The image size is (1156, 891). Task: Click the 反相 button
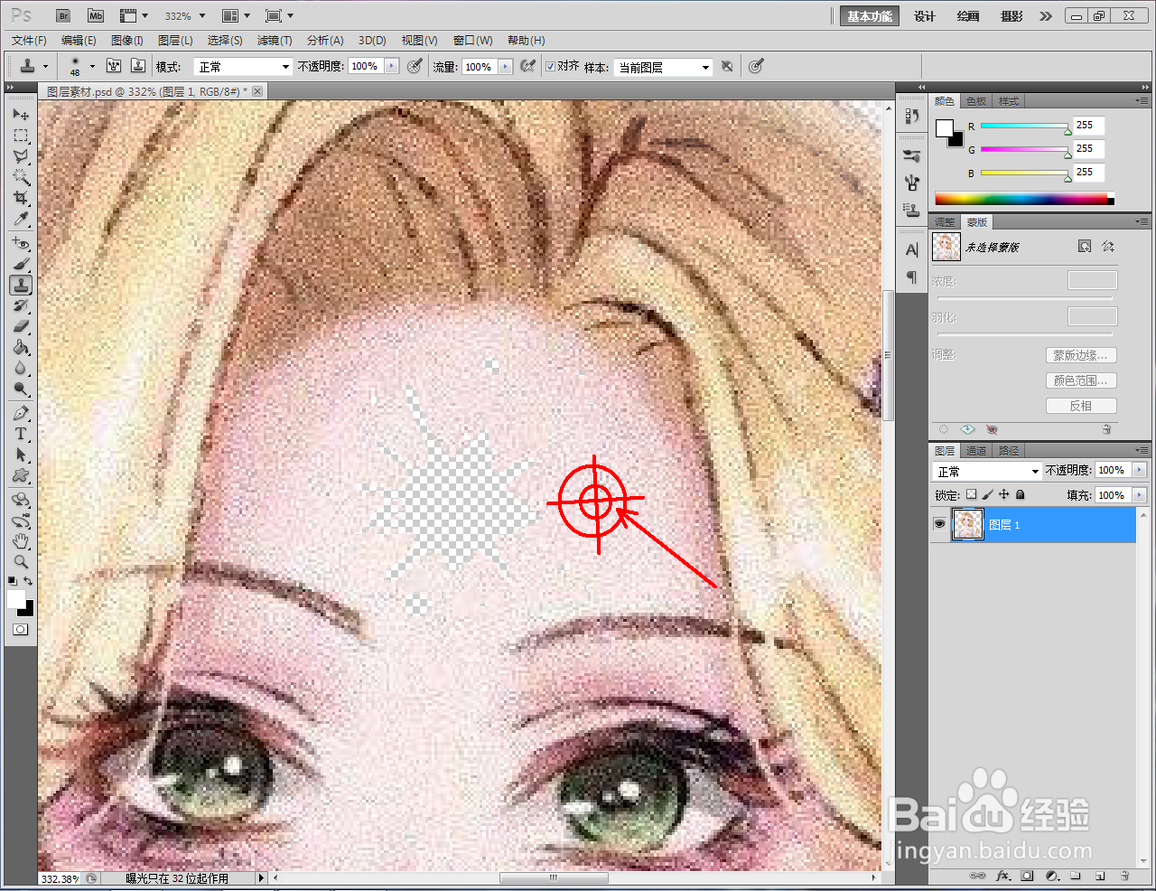1081,406
